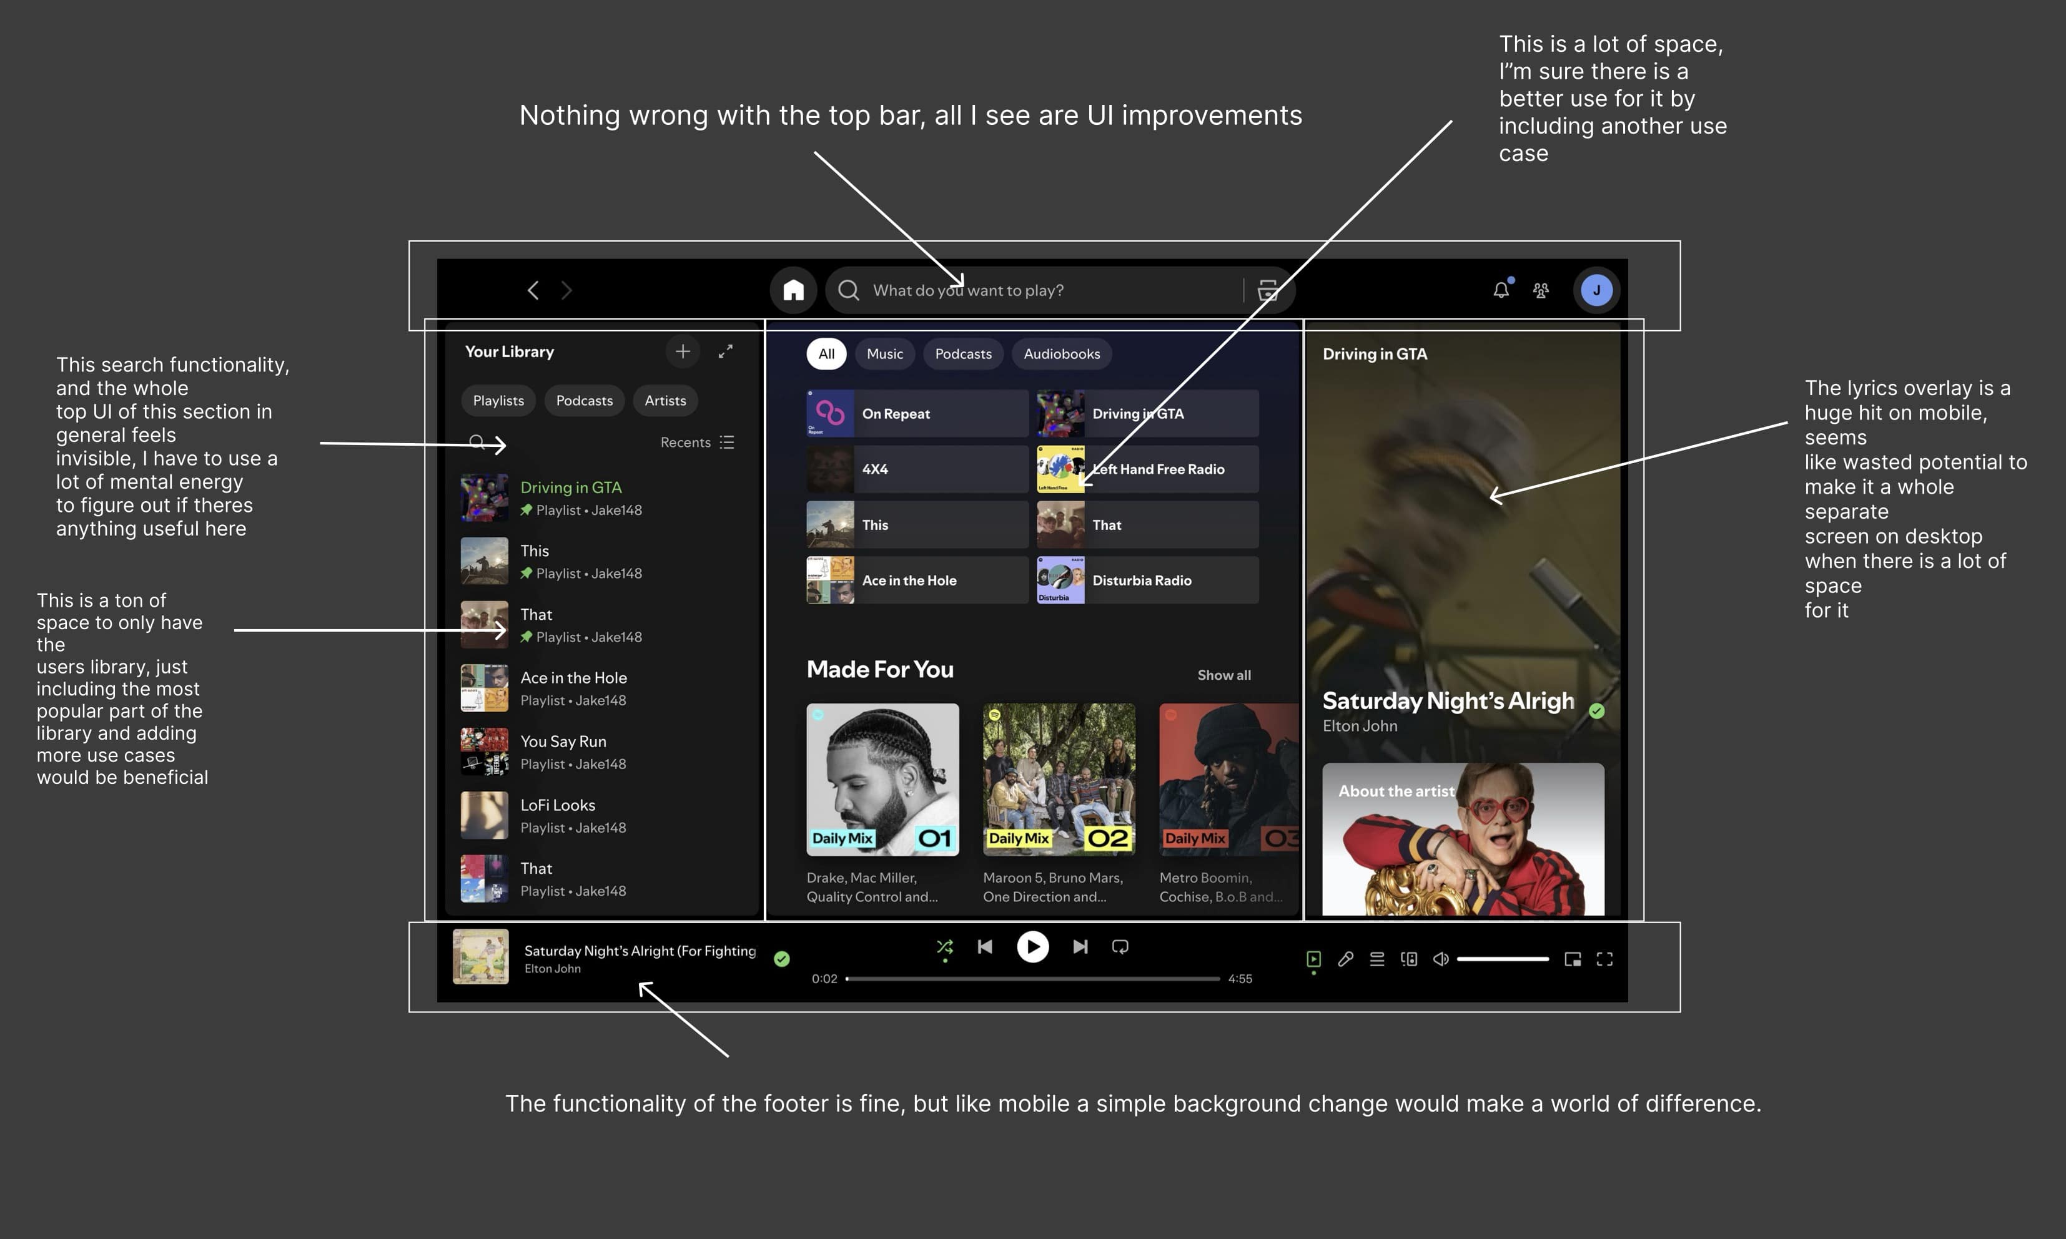Open the notifications bell icon
The image size is (2066, 1239).
click(1500, 290)
